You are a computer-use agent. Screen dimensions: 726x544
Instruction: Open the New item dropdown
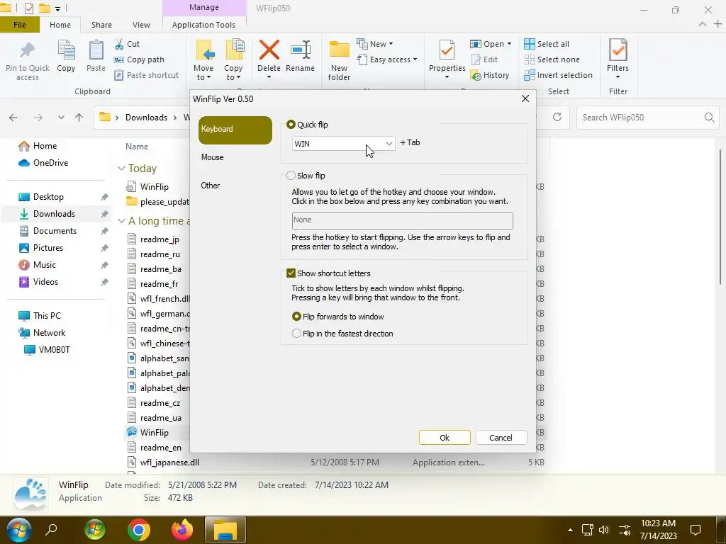(x=375, y=44)
